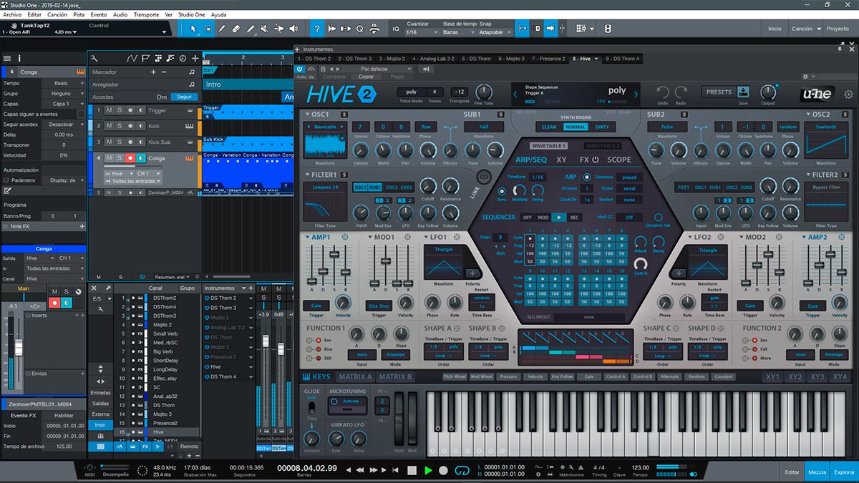Open the MATRIX A tab in Hive
The height and width of the screenshot is (483, 859).
click(x=354, y=376)
